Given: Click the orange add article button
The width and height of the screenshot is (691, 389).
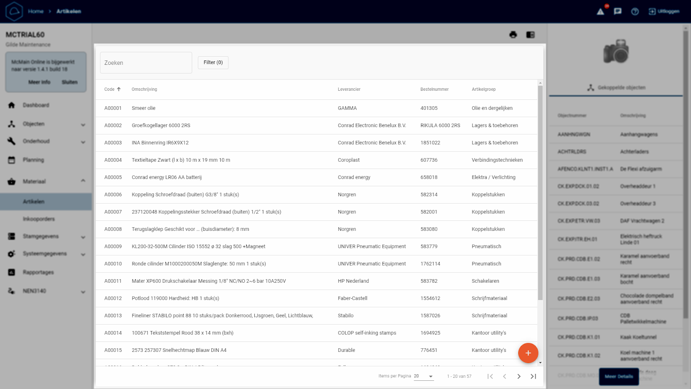Looking at the screenshot, I should (528, 353).
